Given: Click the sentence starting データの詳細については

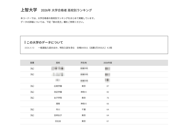Looking at the screenshot, I should click(53, 22).
